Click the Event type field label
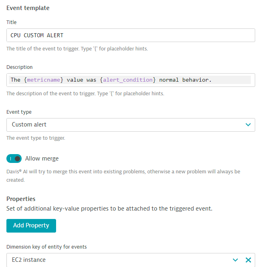 tap(19, 112)
